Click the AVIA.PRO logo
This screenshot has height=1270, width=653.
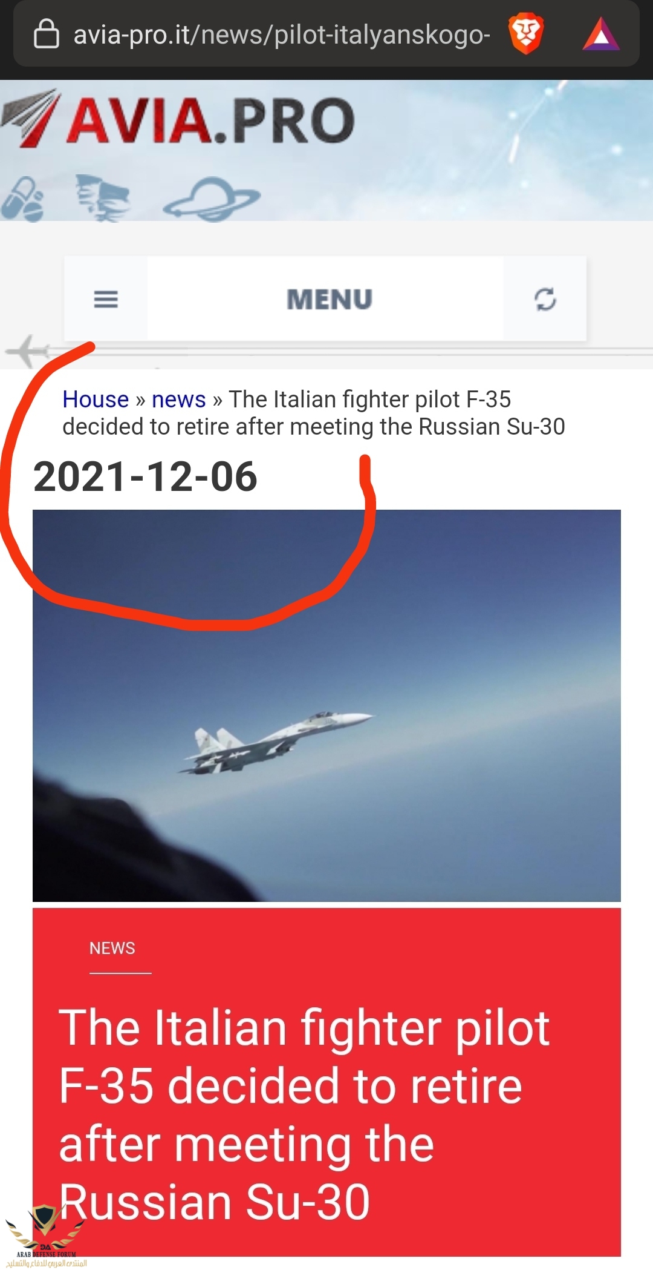(178, 119)
